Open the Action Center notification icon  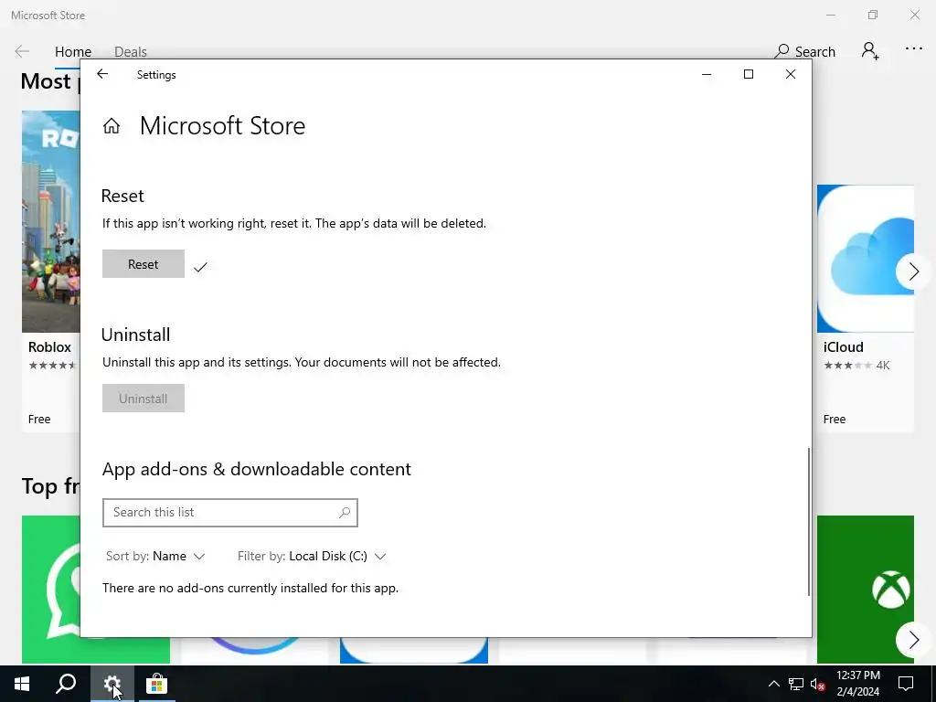click(x=906, y=684)
